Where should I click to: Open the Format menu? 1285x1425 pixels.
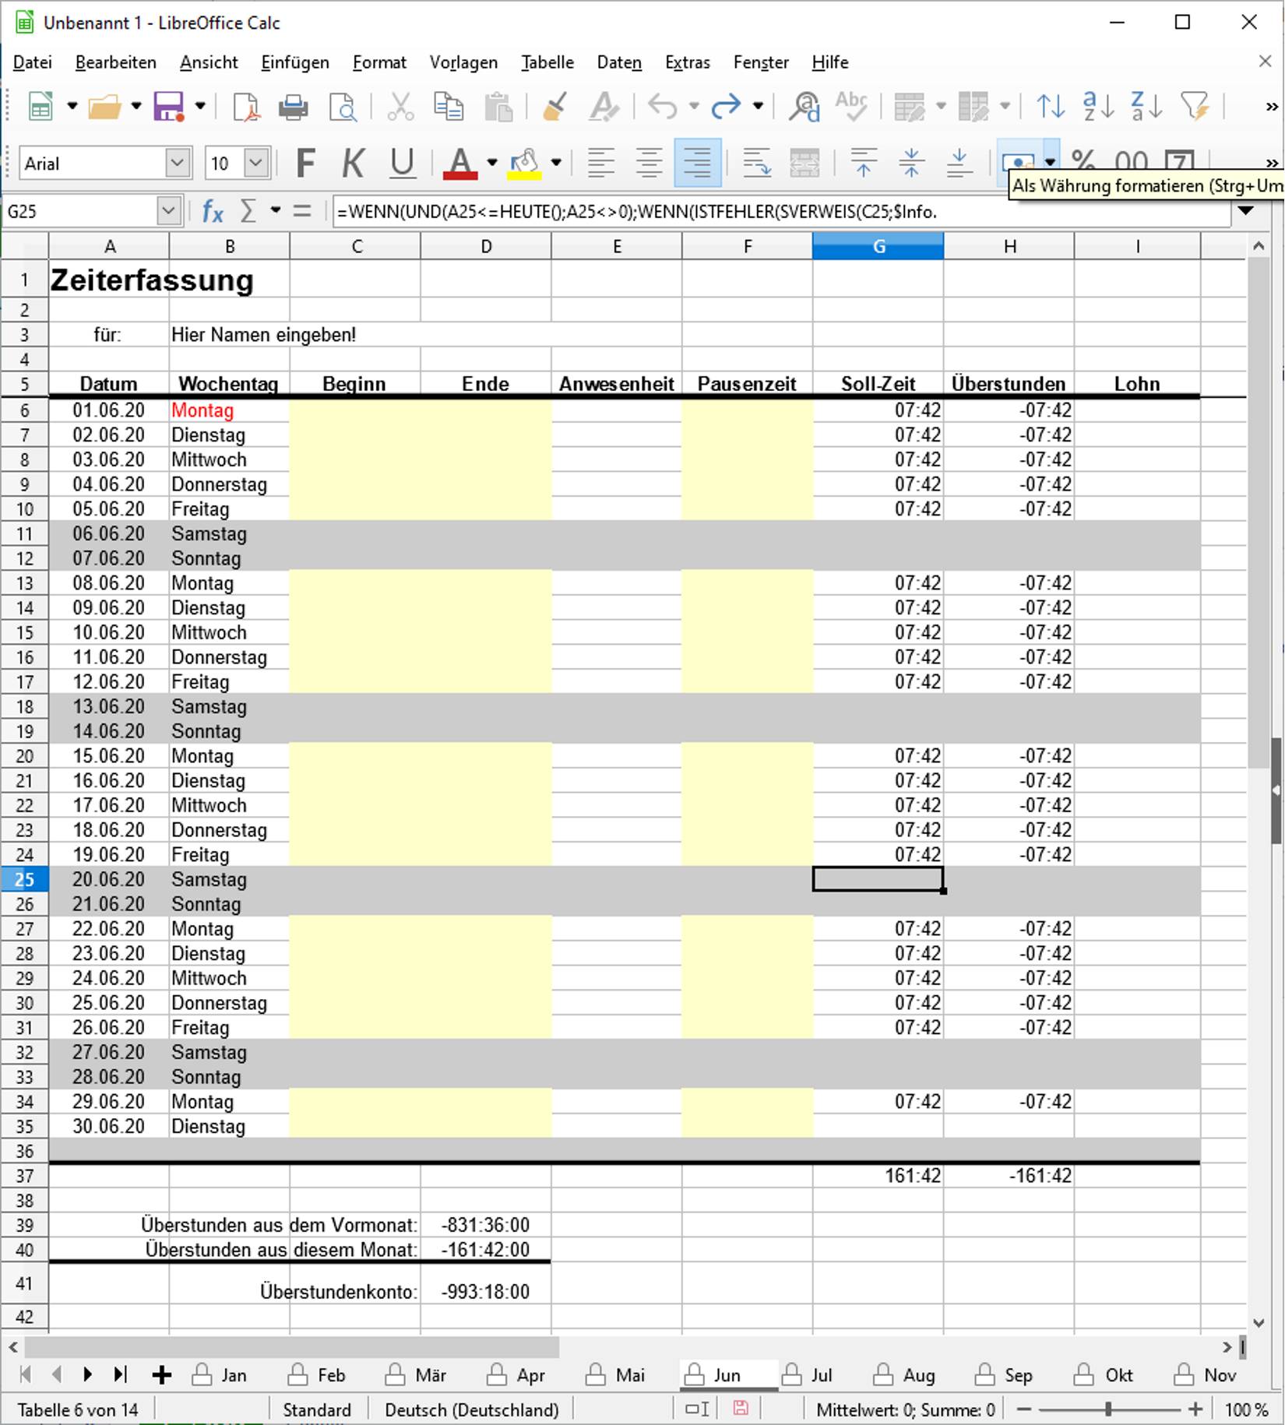pos(379,62)
